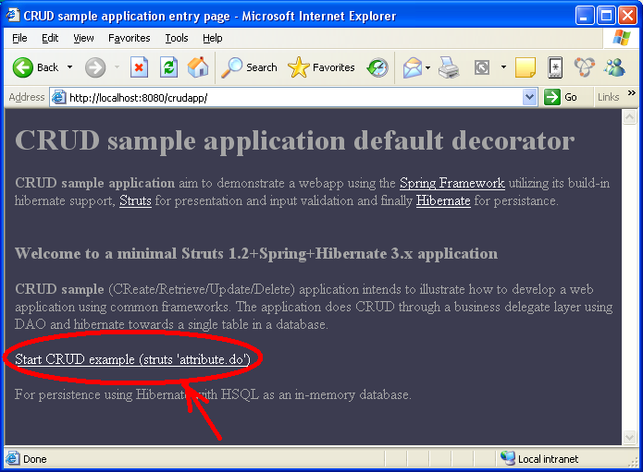Screen dimensions: 643x472
Task: Stop page loading with red X icon
Action: click(139, 67)
